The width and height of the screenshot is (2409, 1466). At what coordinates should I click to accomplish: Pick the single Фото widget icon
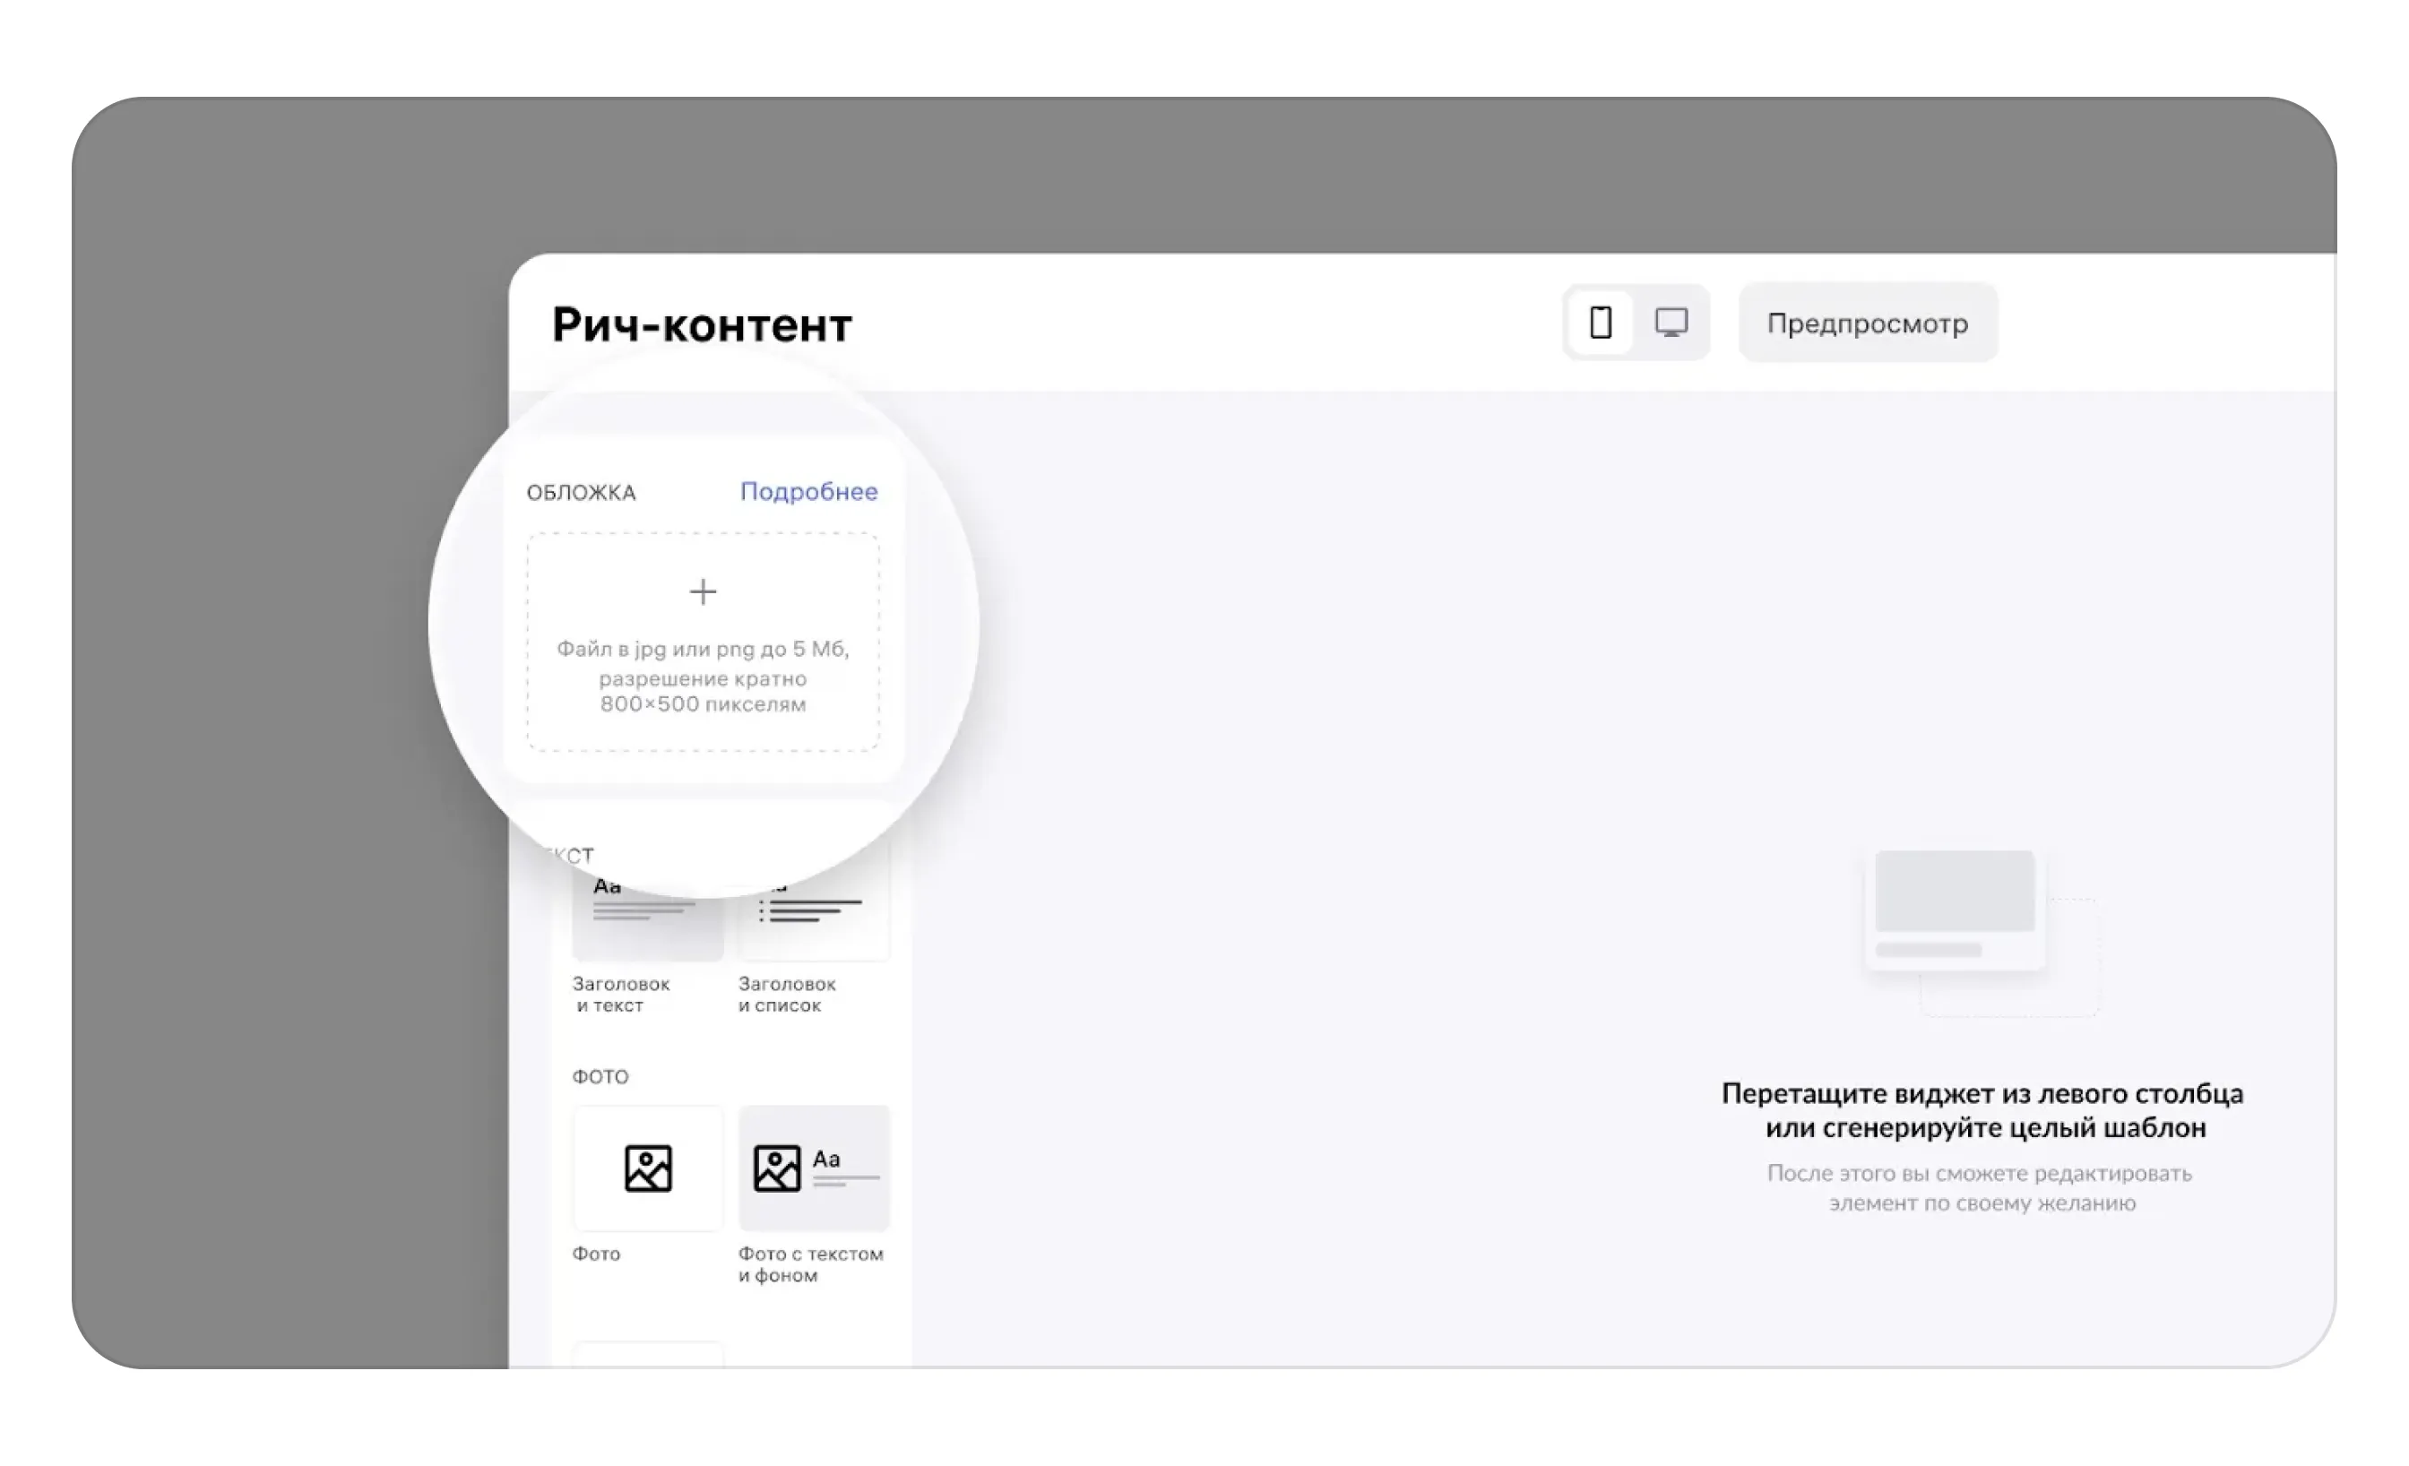647,1168
